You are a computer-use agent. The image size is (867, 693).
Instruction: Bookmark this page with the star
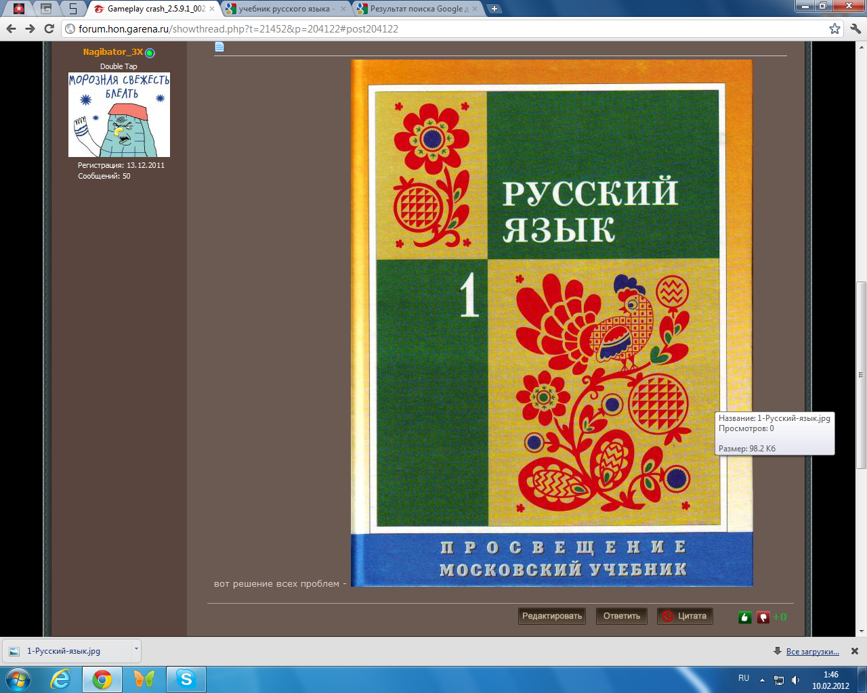click(834, 28)
